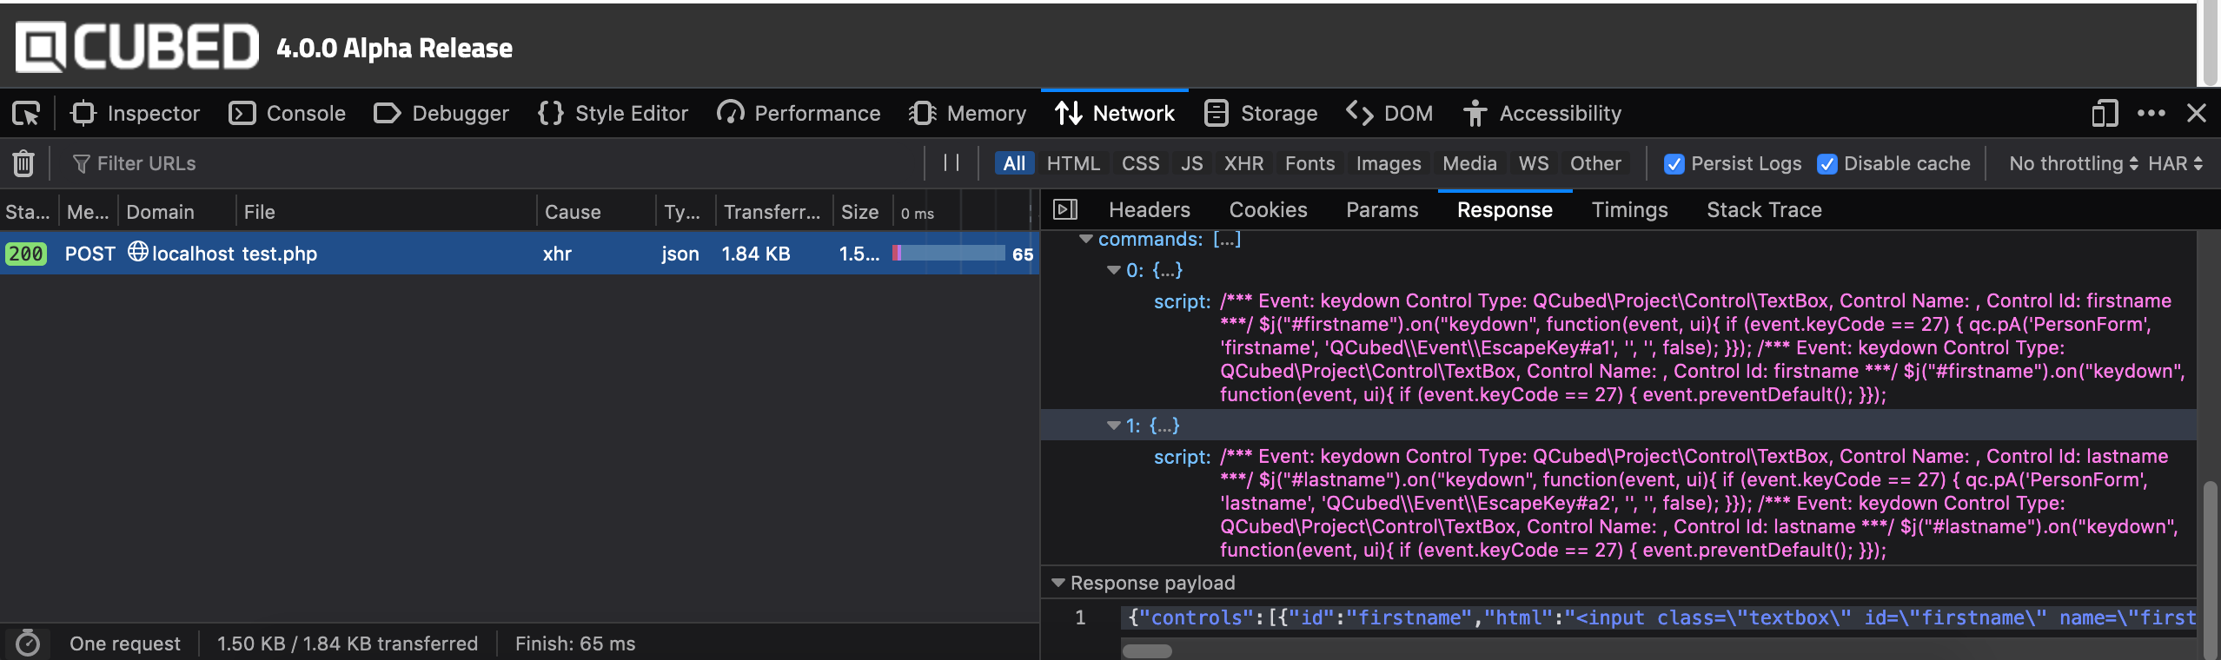Activate the element picker tool

[x=26, y=114]
